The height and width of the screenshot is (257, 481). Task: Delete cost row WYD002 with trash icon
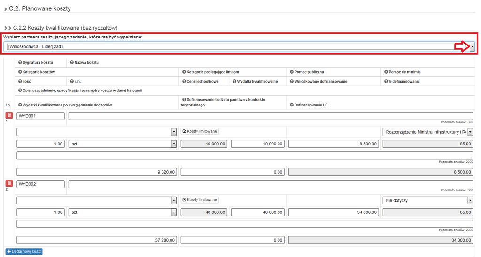(x=9, y=183)
